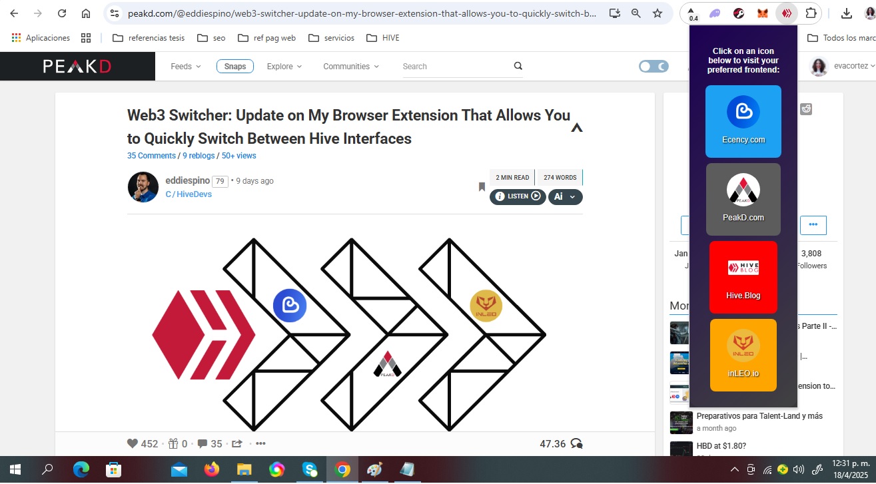
Task: Click in the PeakD Search field
Action: pos(456,67)
